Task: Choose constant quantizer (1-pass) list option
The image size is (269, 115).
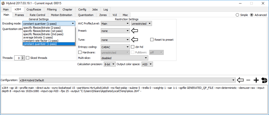Action: click(49, 44)
